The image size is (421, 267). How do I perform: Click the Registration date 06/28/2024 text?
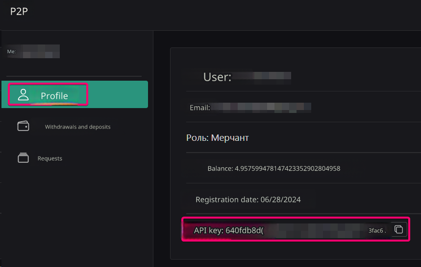(x=248, y=200)
